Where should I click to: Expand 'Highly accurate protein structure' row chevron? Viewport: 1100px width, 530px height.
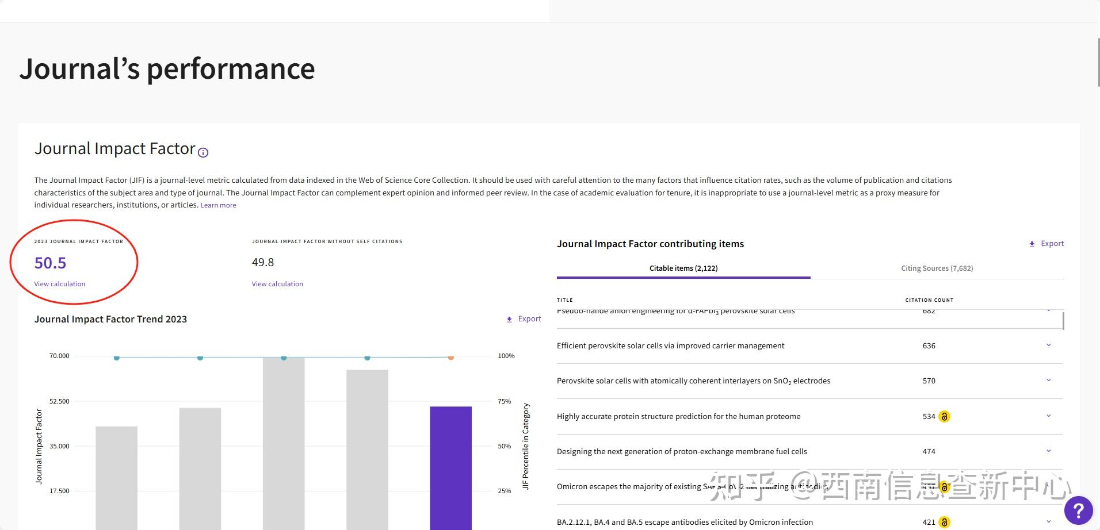(x=1048, y=416)
